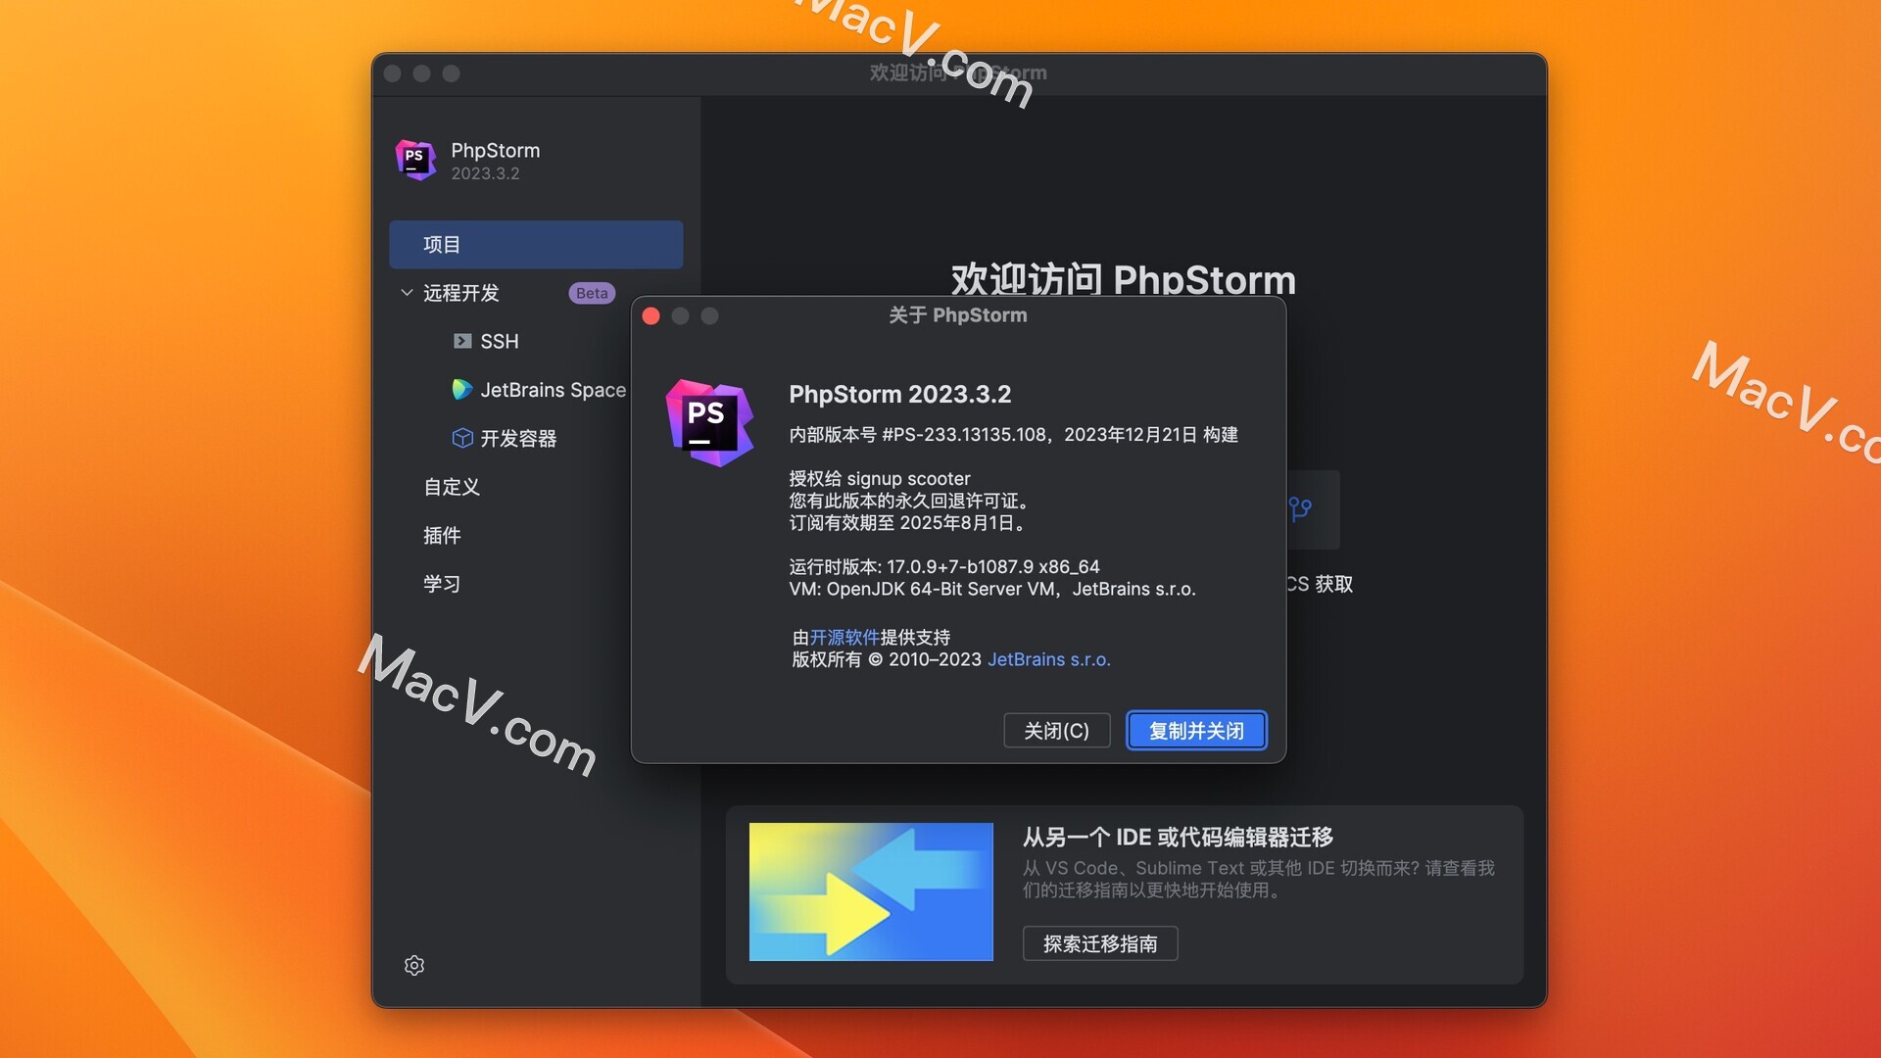This screenshot has height=1058, width=1881.
Task: Click the PhpStorm logo in the sidebar header
Action: coord(416,161)
